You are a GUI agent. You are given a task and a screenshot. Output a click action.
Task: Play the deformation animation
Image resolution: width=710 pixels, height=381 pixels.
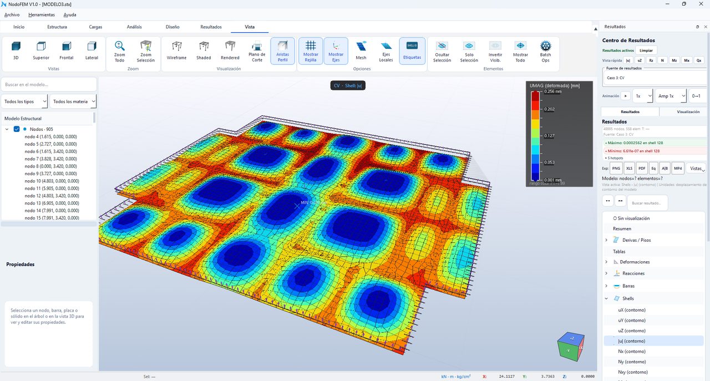pos(626,96)
